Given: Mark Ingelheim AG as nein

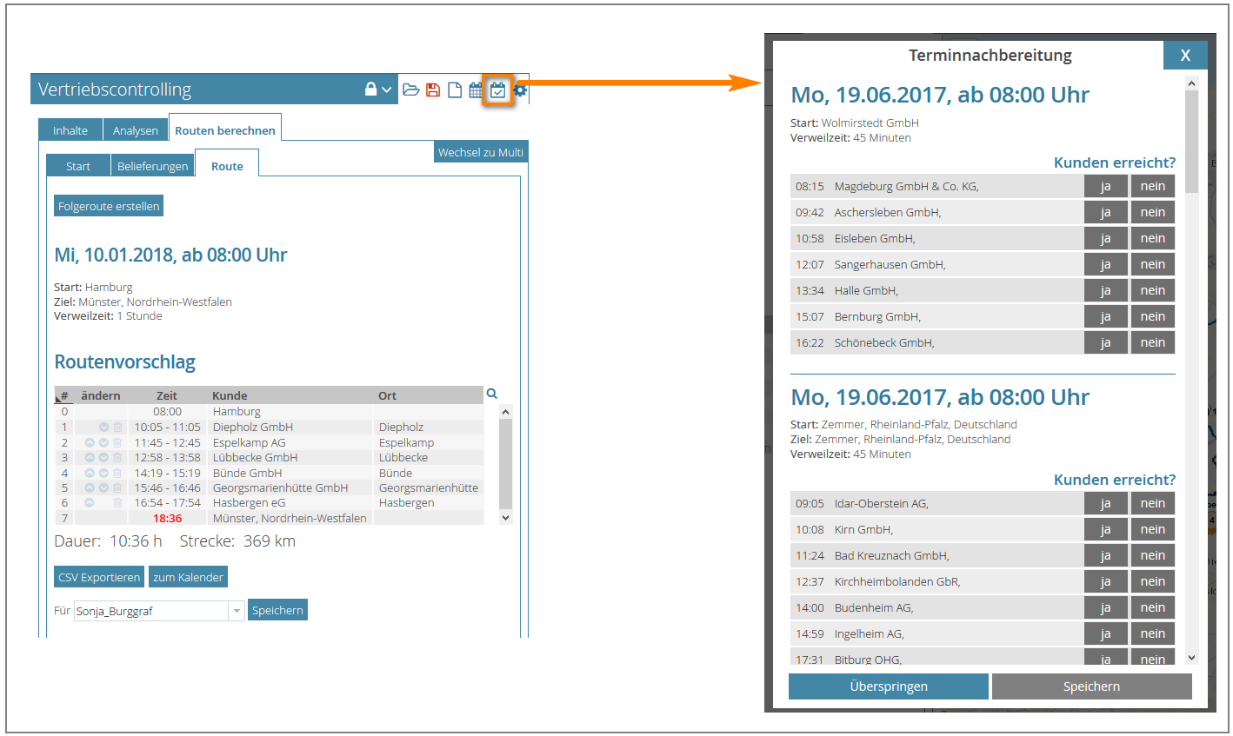Looking at the screenshot, I should [x=1153, y=633].
